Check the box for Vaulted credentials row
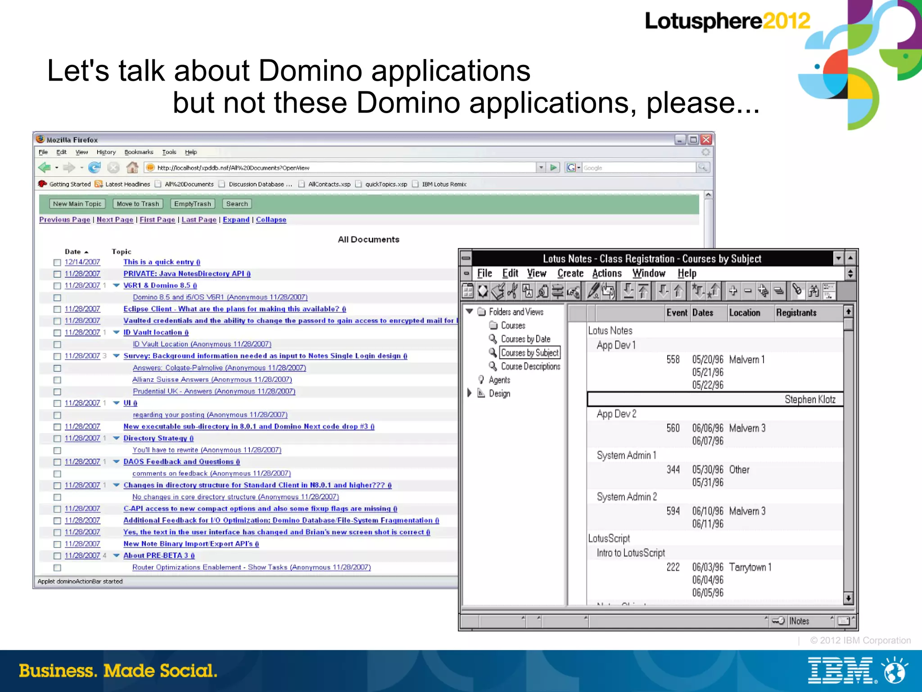Viewport: 922px width, 692px height. pyautogui.click(x=57, y=321)
